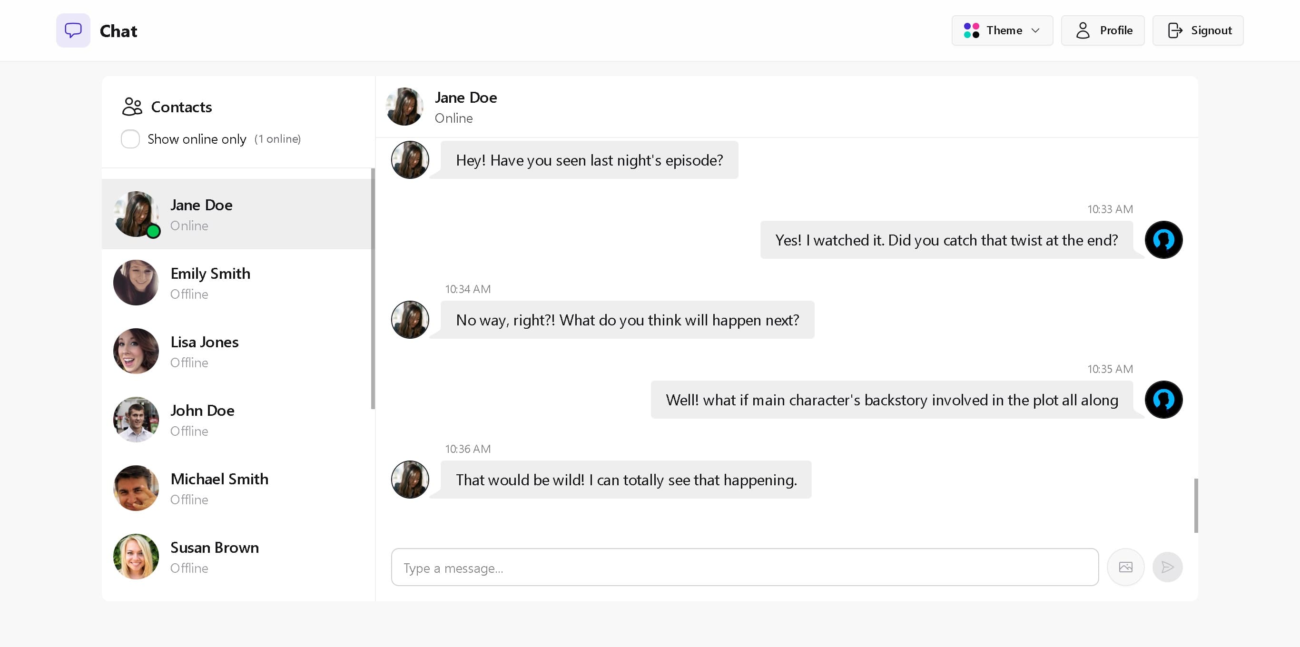
Task: Enable the Show online only toggle
Action: pyautogui.click(x=130, y=139)
